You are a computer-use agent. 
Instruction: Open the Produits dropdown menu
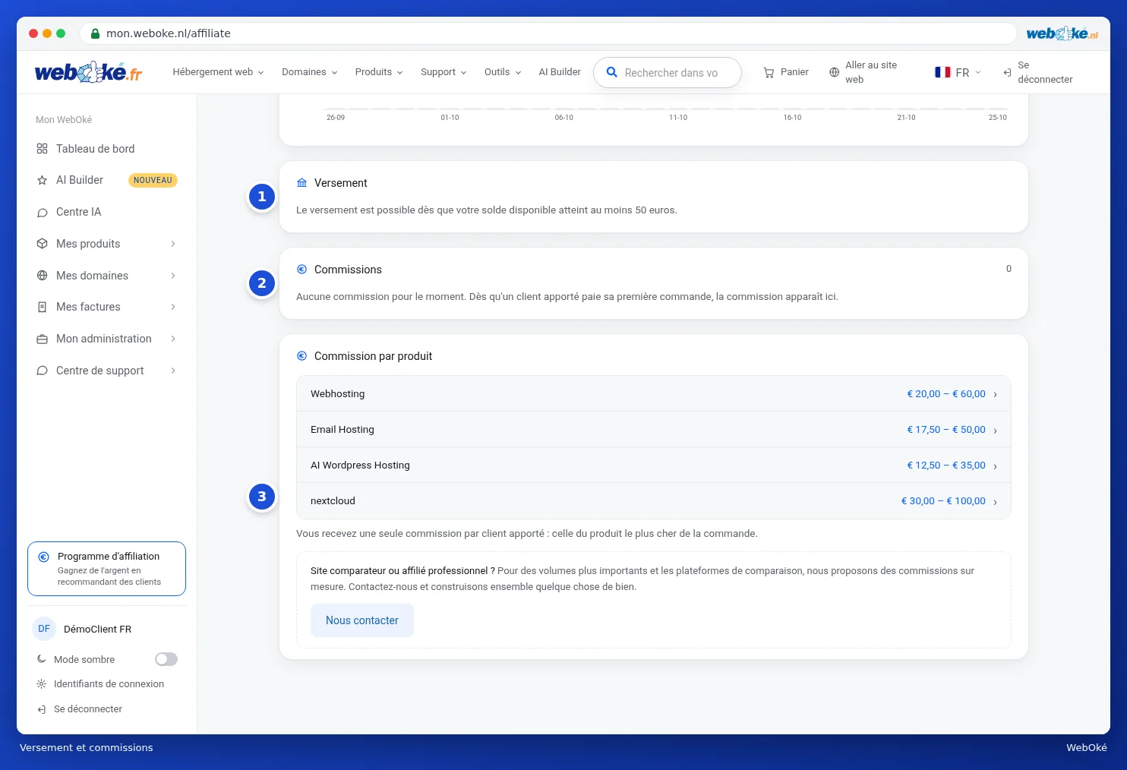click(x=379, y=72)
